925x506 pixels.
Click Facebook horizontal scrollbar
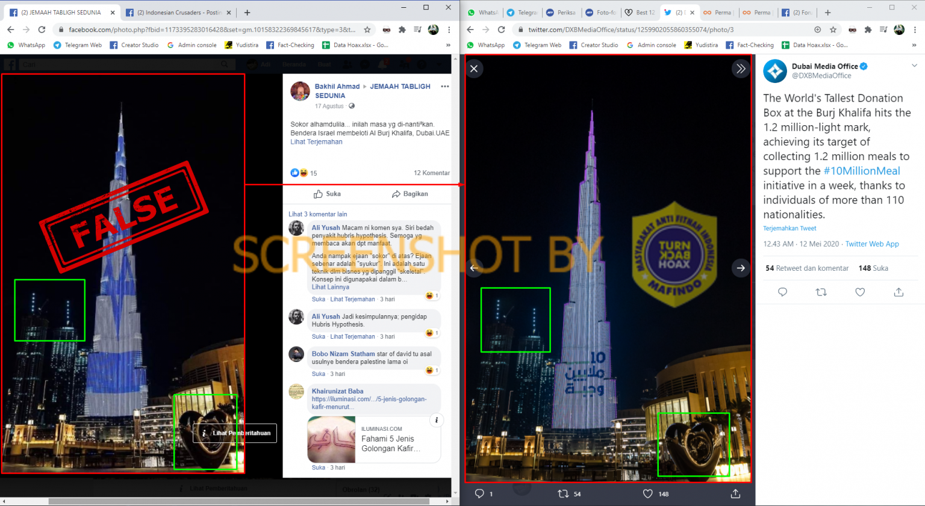238,501
